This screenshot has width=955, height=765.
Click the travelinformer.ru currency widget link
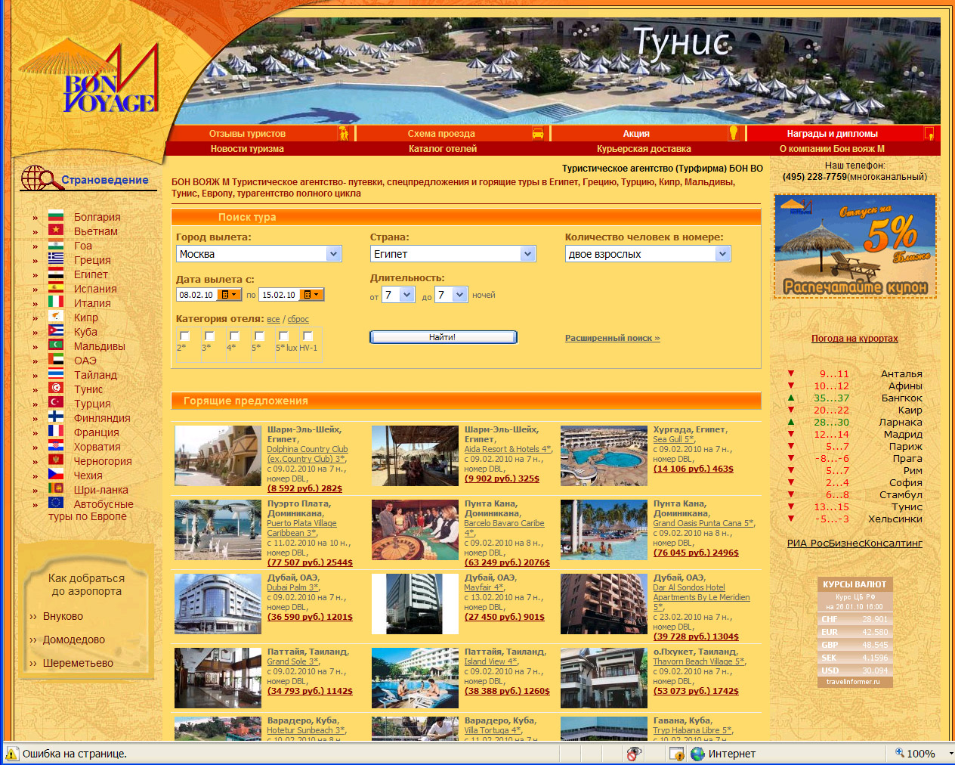pyautogui.click(x=853, y=682)
